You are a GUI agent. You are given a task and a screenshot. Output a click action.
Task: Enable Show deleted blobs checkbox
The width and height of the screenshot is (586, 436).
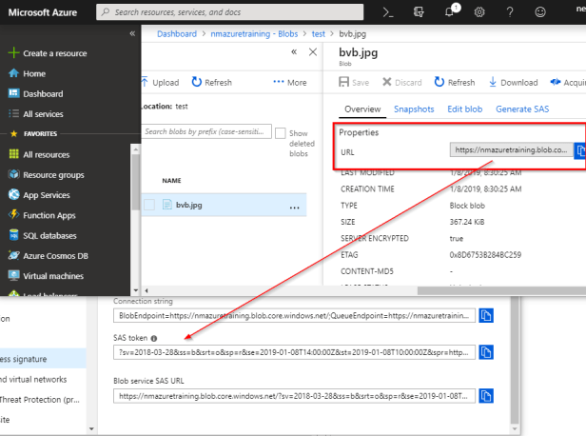point(279,133)
